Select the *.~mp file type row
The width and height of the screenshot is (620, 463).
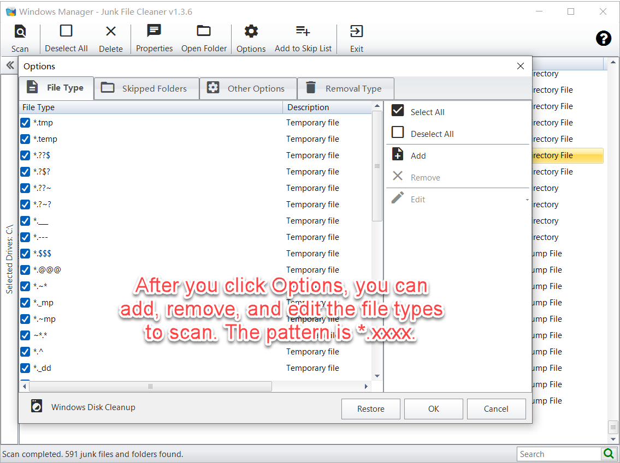pyautogui.click(x=196, y=319)
